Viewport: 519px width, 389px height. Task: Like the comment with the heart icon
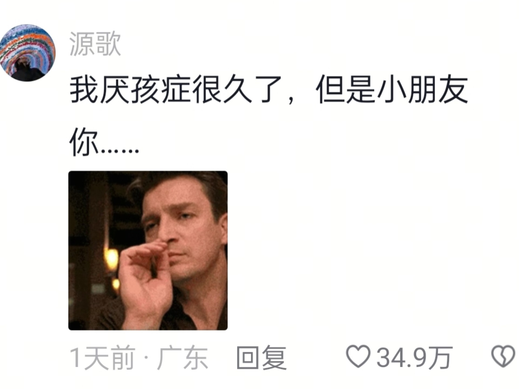click(358, 356)
